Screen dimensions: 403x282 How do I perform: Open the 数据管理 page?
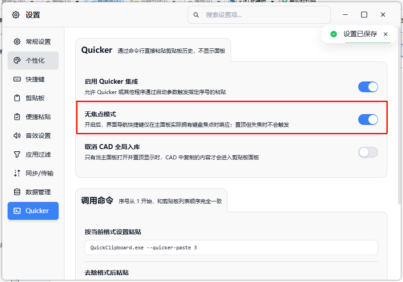pyautogui.click(x=33, y=192)
